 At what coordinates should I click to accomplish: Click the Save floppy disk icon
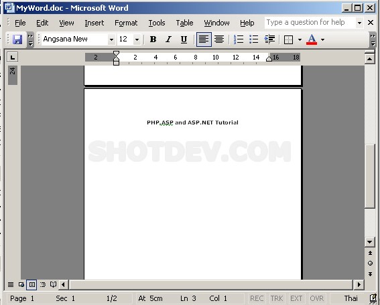[x=17, y=39]
